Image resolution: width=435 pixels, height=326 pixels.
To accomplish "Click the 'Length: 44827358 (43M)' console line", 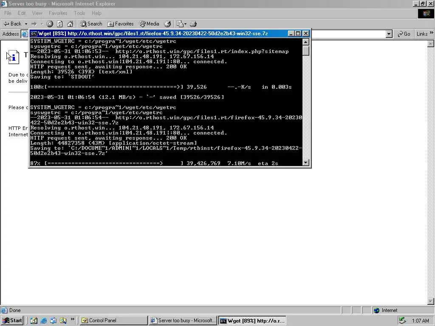I will 113,143.
